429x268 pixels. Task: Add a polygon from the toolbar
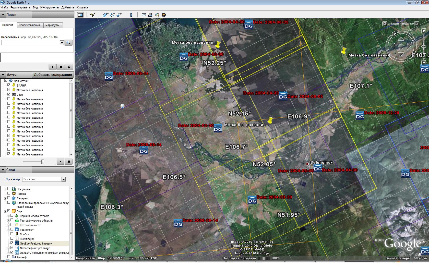[105, 15]
